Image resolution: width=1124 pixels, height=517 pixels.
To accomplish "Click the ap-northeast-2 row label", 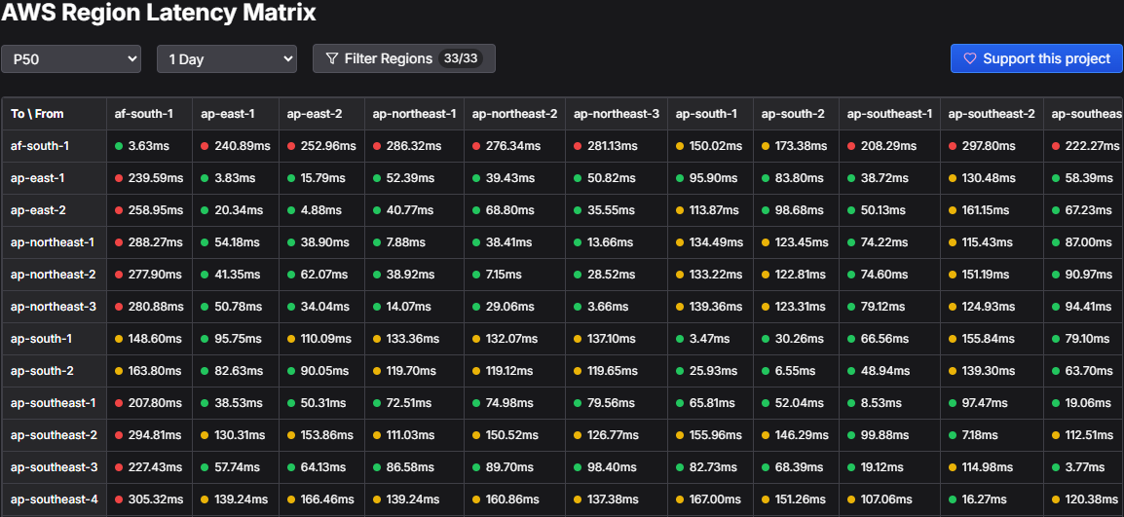I will (x=55, y=275).
